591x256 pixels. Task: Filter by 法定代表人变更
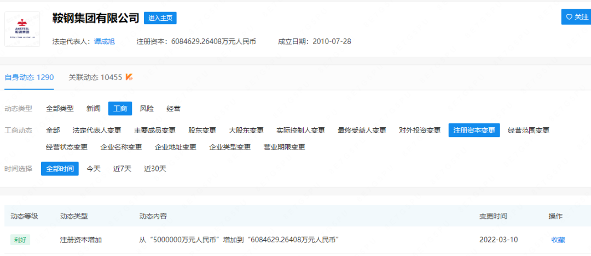pyautogui.click(x=97, y=130)
